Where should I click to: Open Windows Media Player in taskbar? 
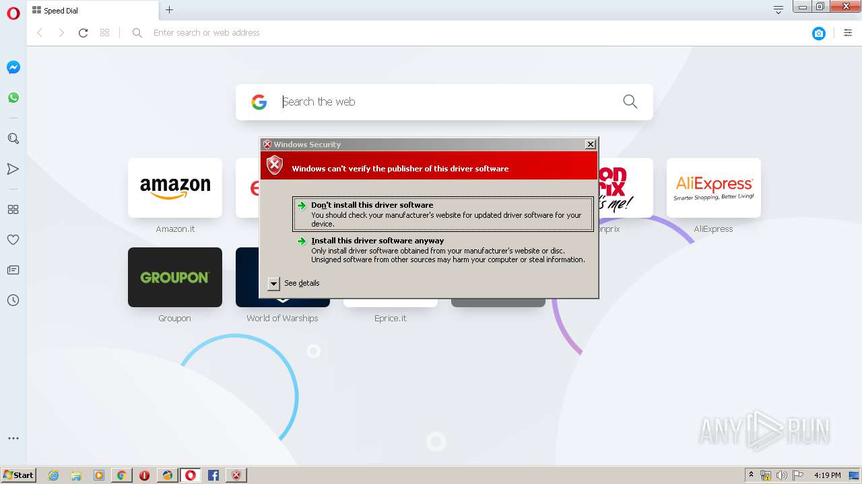click(99, 475)
